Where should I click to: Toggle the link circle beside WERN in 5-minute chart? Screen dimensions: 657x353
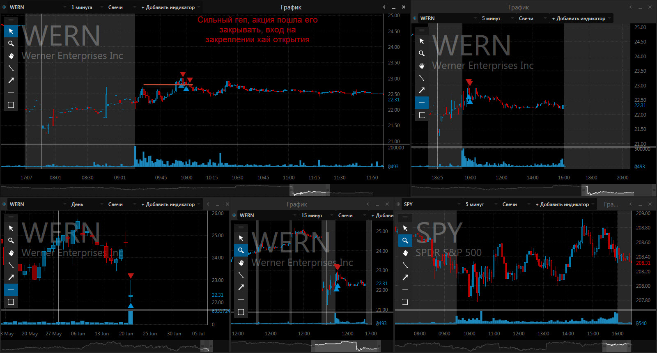415,18
